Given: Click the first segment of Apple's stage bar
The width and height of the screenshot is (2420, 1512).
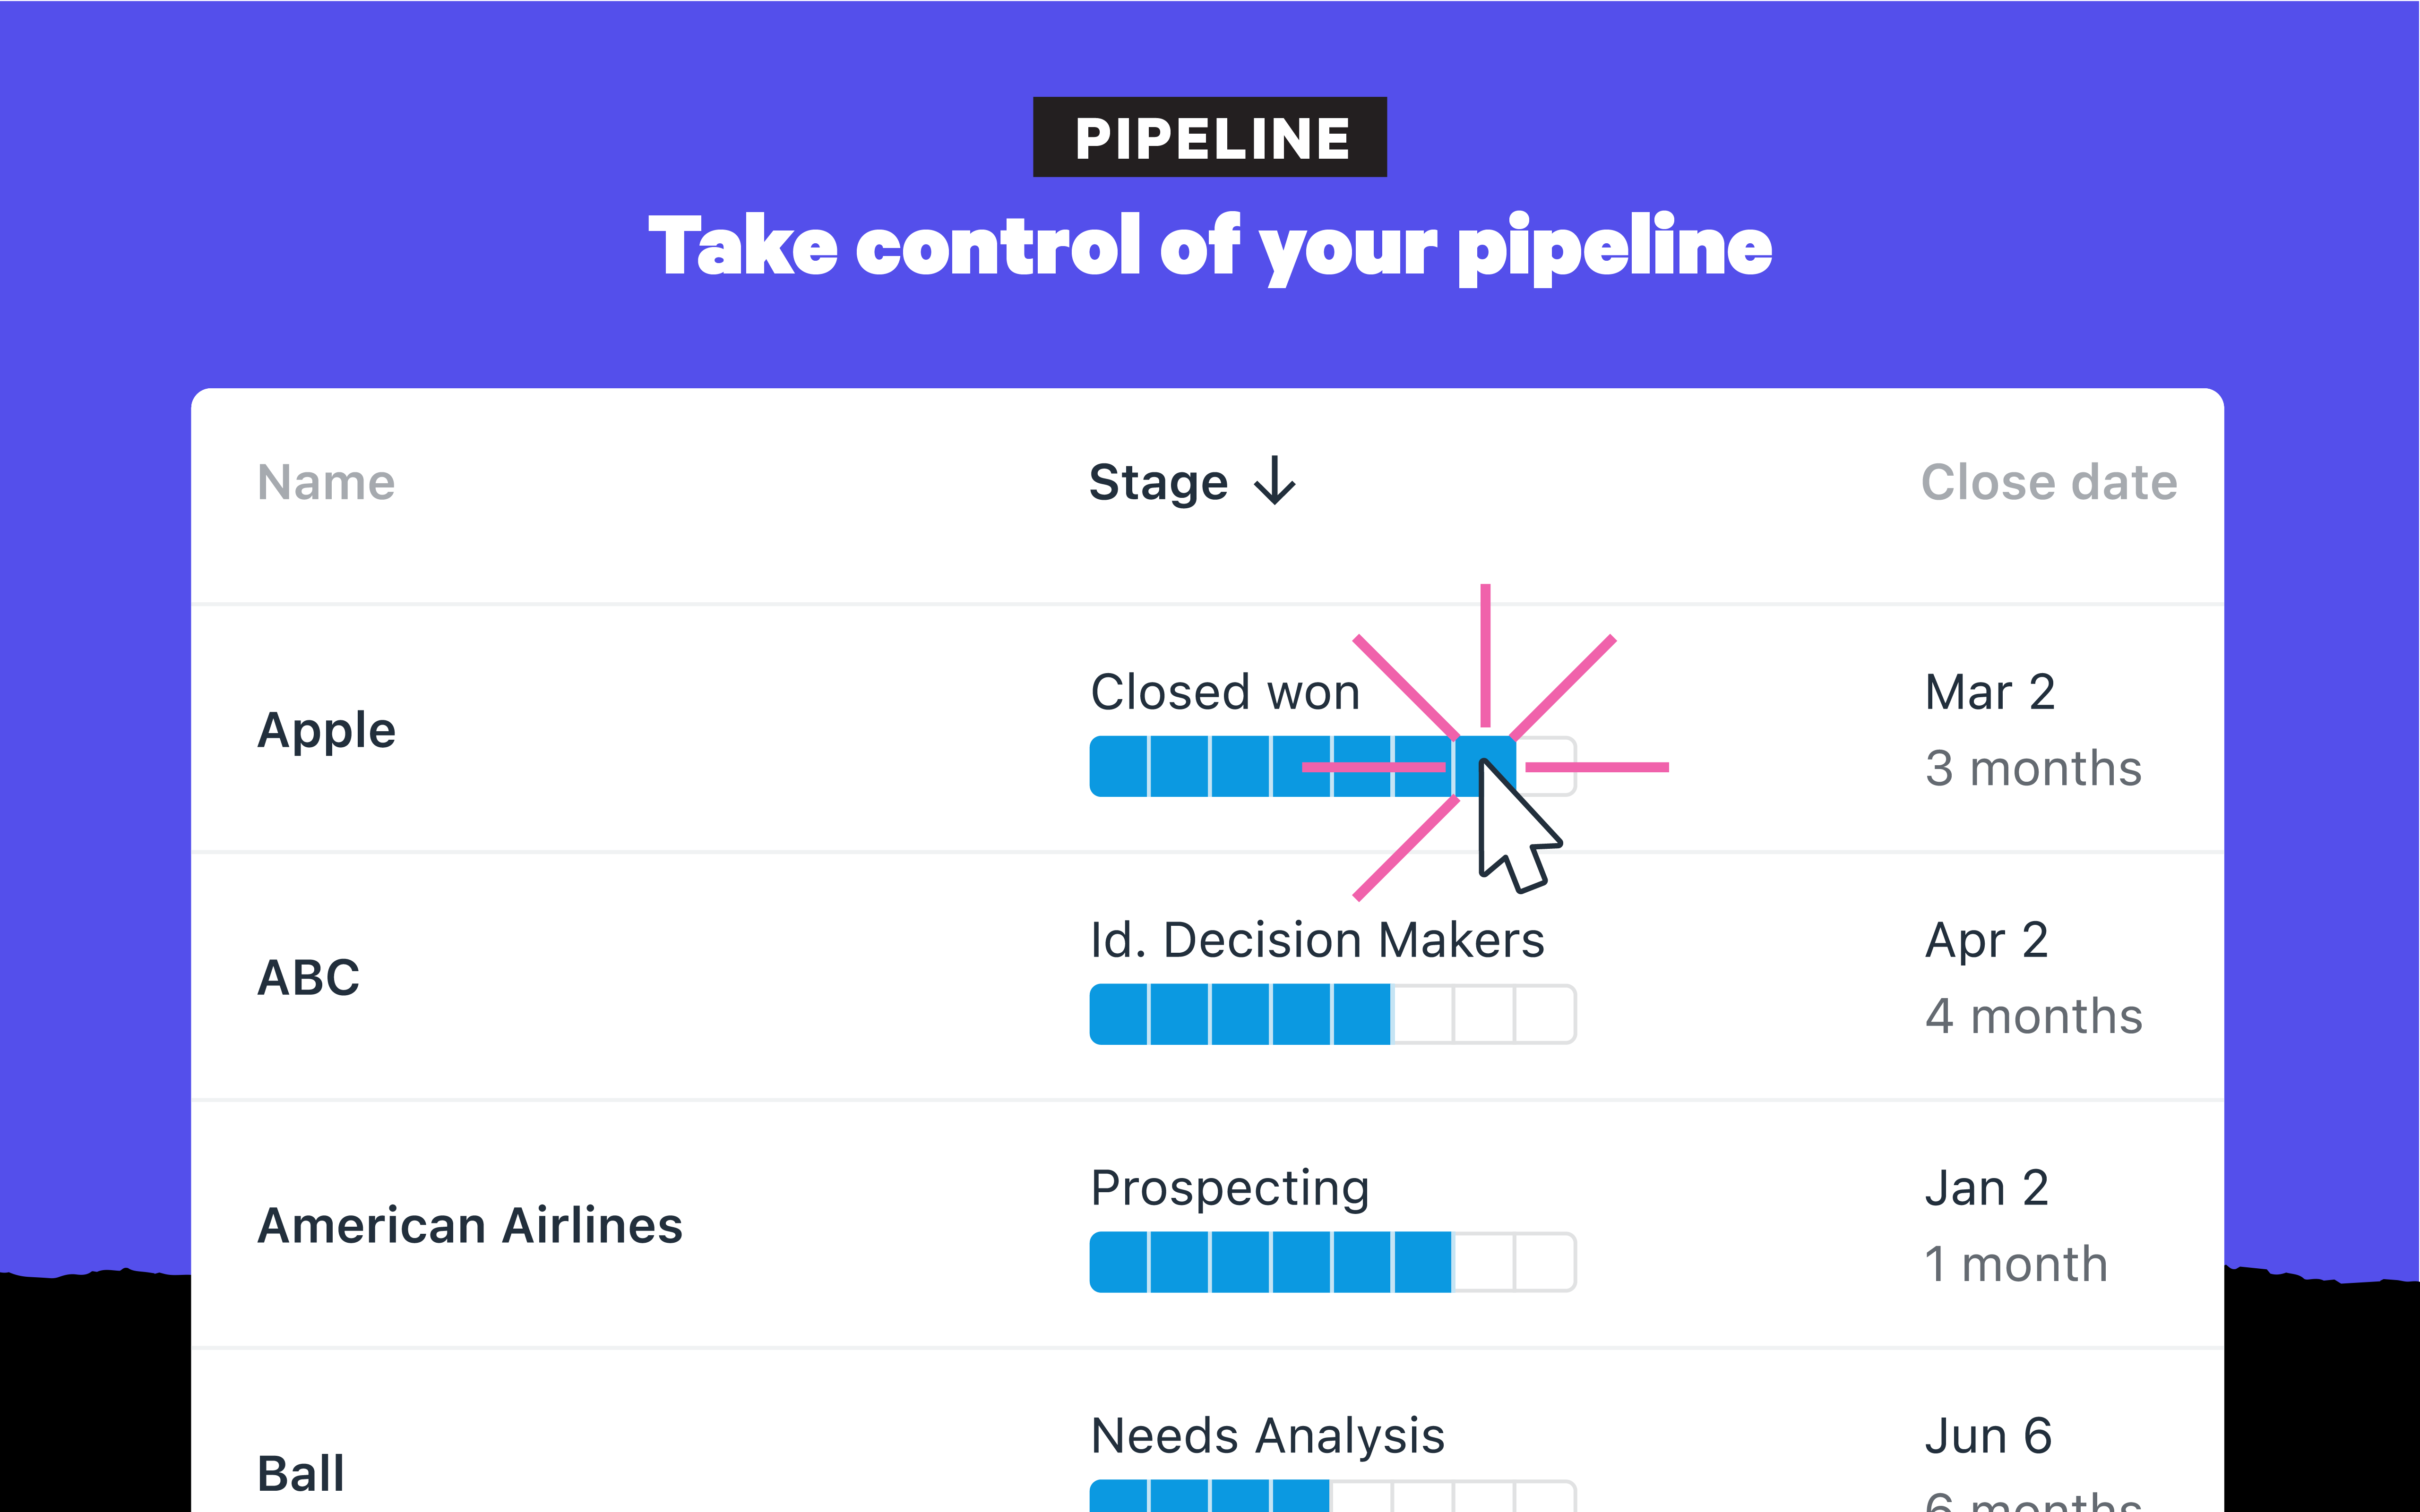Looking at the screenshot, I should [1119, 767].
